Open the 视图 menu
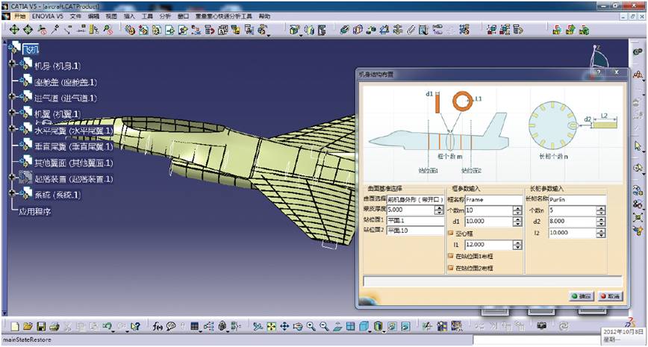This screenshot has height=347, width=648. (x=111, y=16)
